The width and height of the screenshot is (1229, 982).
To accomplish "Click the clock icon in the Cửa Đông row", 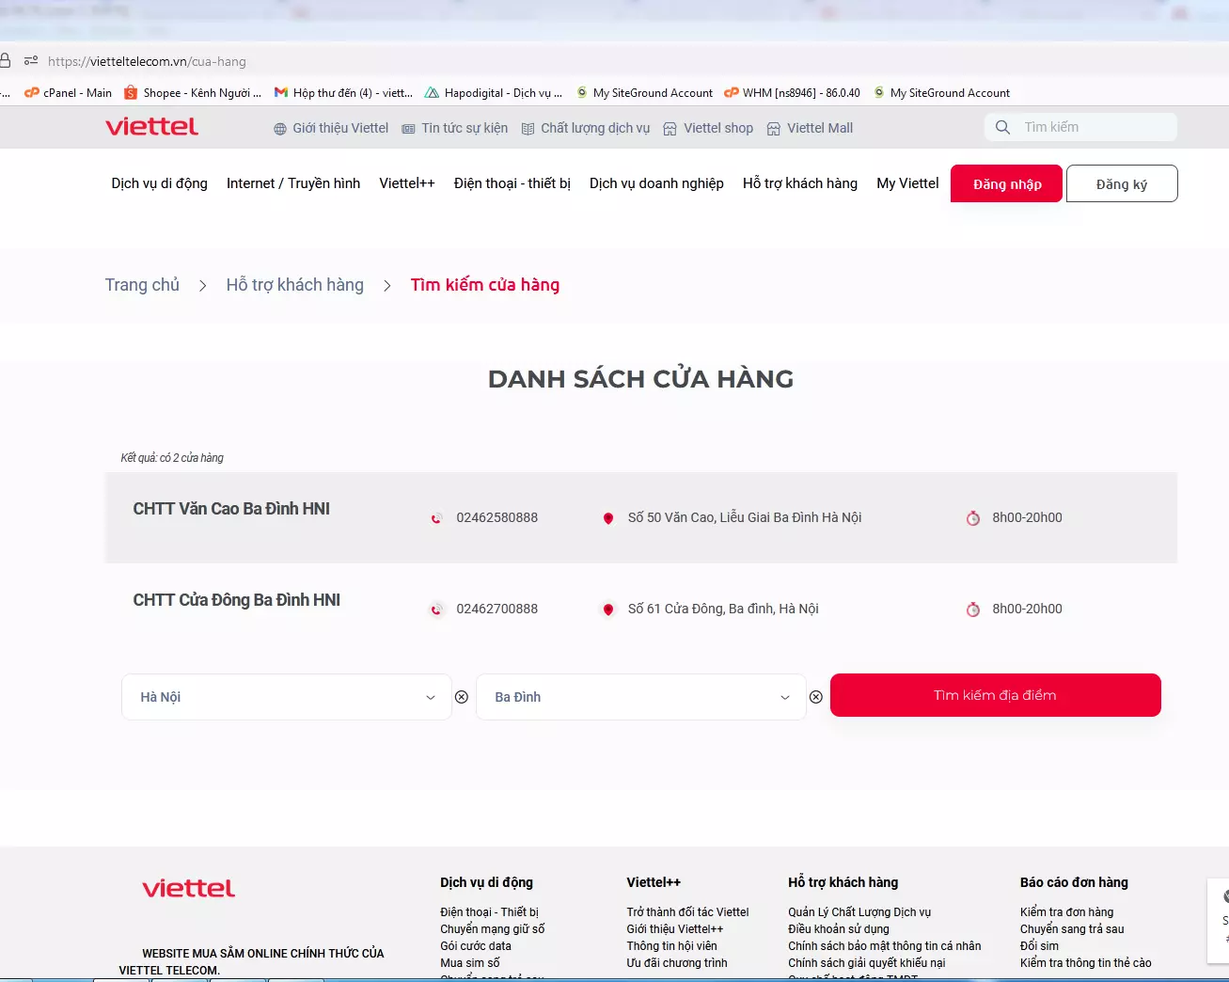I will 973,610.
